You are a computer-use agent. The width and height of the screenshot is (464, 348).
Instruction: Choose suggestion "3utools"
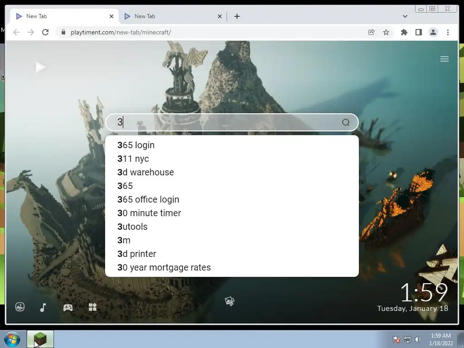(232, 227)
